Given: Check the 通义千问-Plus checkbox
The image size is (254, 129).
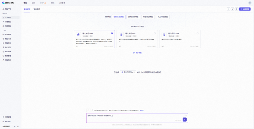Looking at the screenshot, I should tap(155, 33).
